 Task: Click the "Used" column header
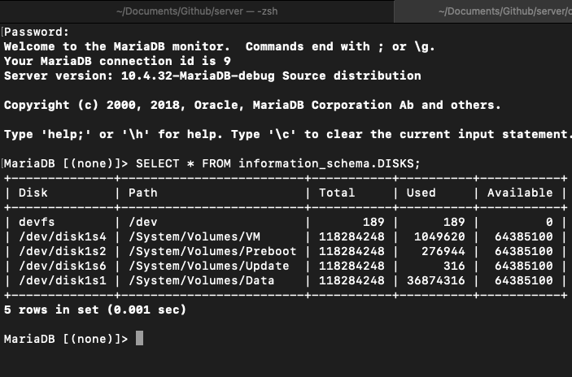point(421,193)
